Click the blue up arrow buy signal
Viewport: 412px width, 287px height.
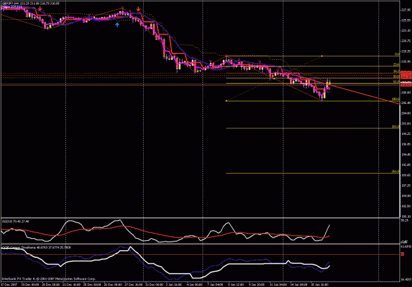(x=117, y=24)
